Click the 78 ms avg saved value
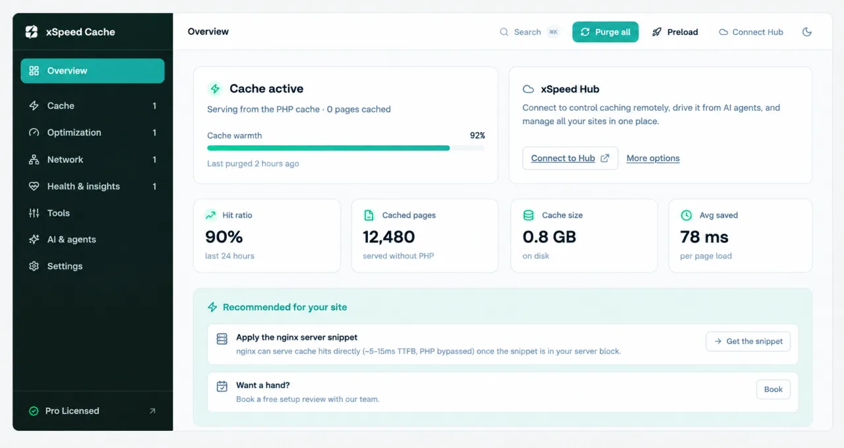This screenshot has height=448, width=844. [704, 237]
